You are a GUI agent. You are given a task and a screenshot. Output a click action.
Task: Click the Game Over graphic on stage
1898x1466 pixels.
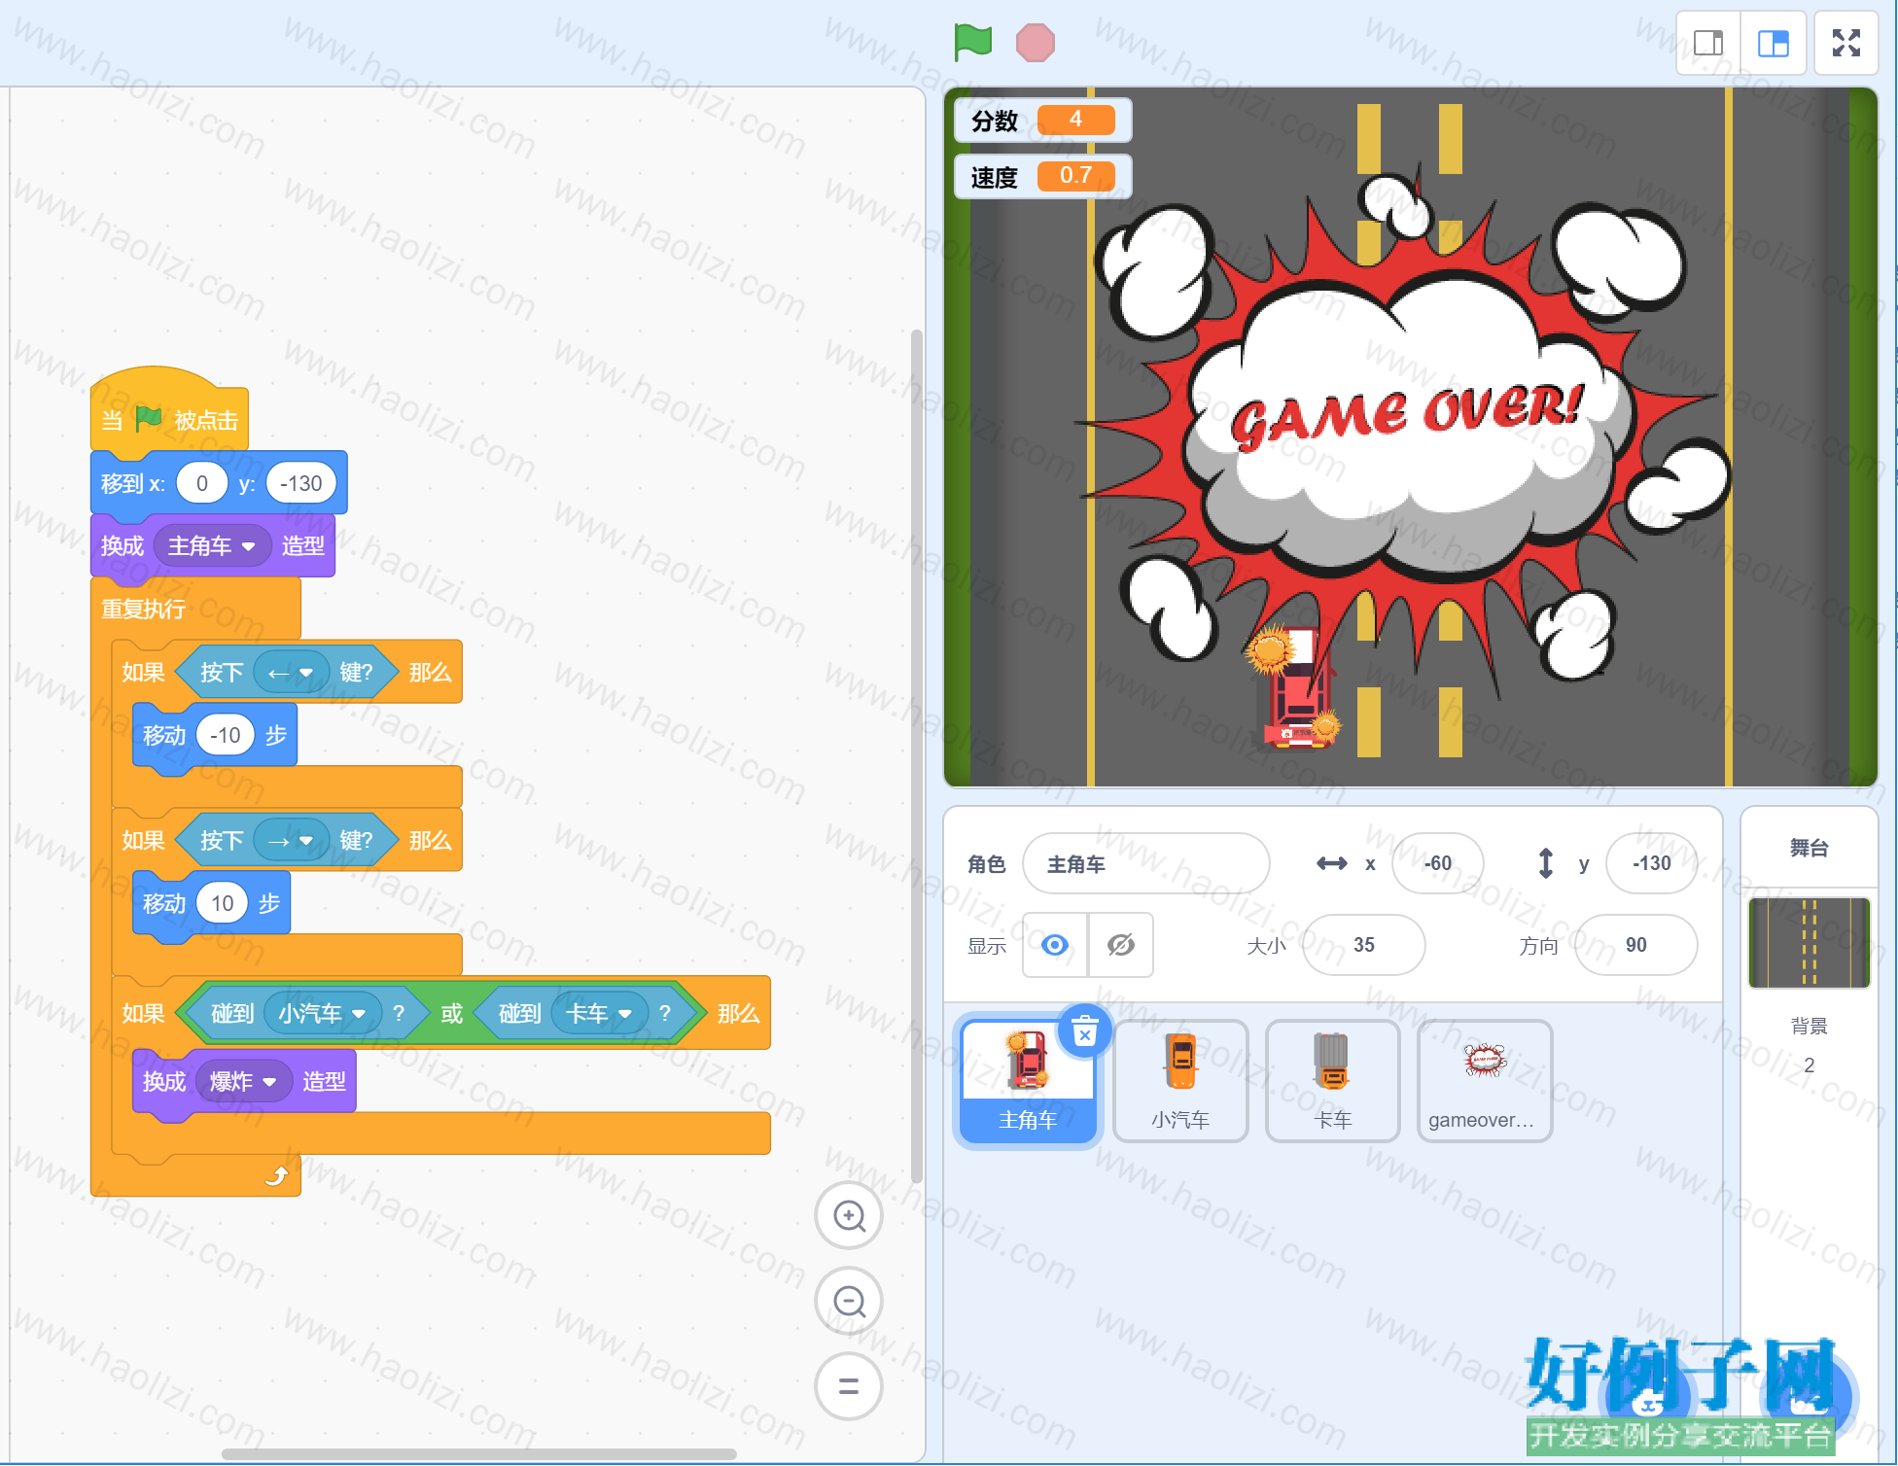tap(1401, 428)
